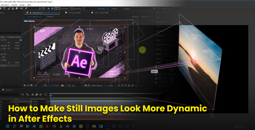Open the Vorschau panel
The image size is (255, 130).
(159, 22)
